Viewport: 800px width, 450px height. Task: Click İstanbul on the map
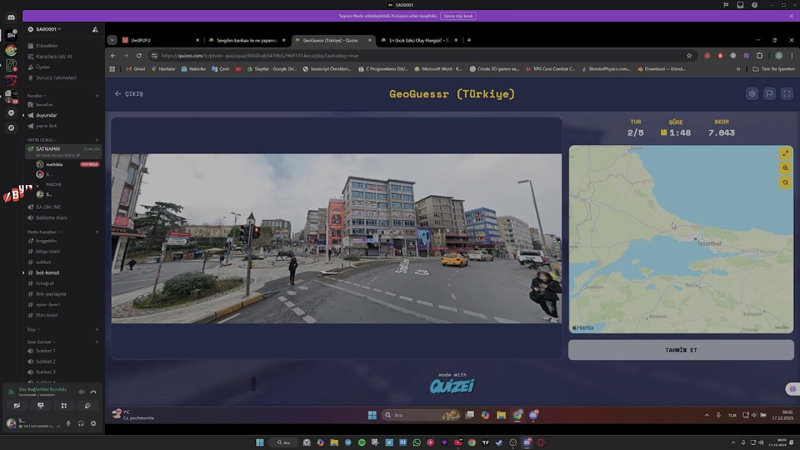(709, 243)
